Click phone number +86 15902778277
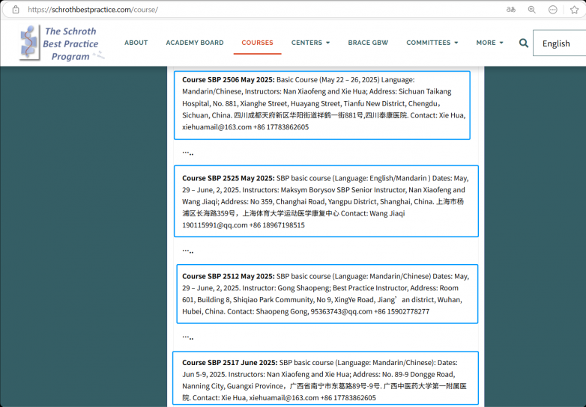 click(x=402, y=311)
